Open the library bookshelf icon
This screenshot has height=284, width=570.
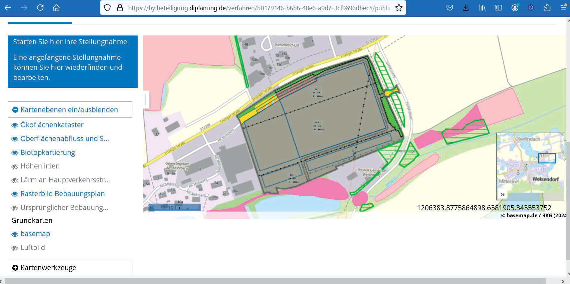482,8
